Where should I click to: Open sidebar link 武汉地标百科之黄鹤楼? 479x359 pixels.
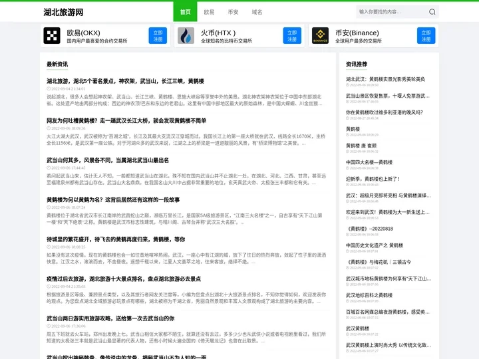point(369,295)
